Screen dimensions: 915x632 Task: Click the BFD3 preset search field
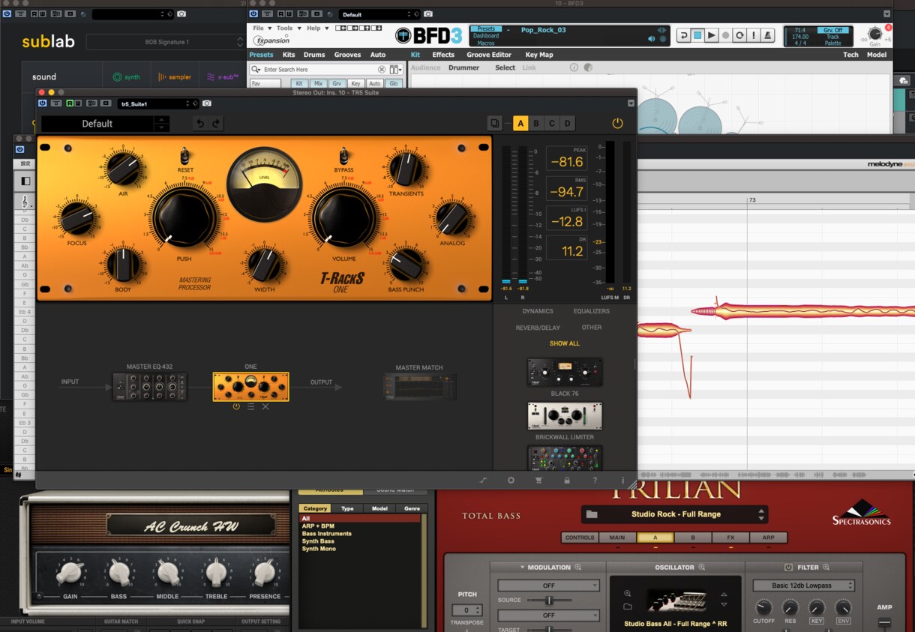[x=319, y=70]
